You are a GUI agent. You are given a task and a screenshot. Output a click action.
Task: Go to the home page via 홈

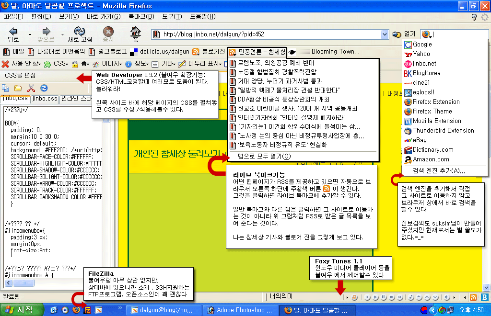pyautogui.click(x=136, y=34)
